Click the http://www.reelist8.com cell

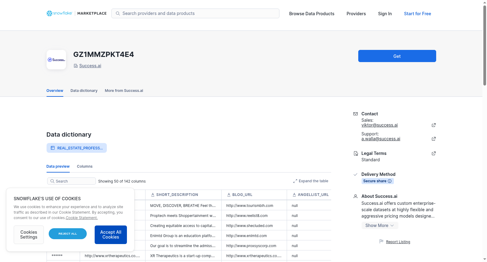point(254,215)
